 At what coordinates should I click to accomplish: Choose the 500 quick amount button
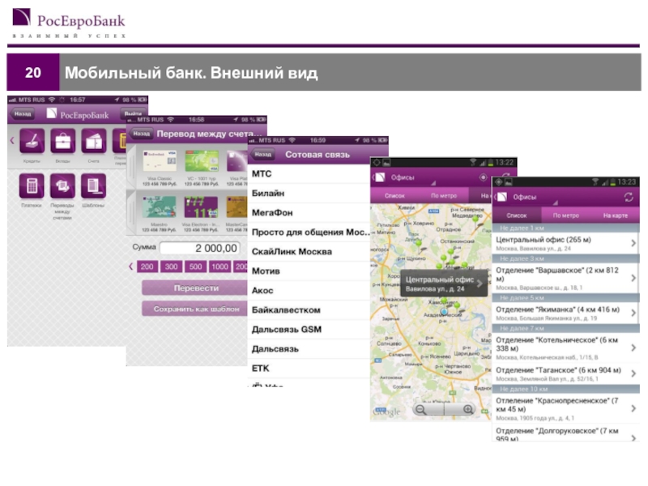[x=195, y=266]
